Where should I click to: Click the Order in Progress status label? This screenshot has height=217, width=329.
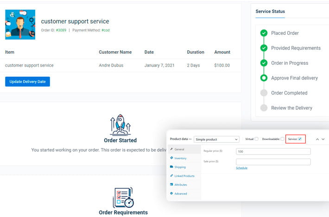click(x=290, y=63)
